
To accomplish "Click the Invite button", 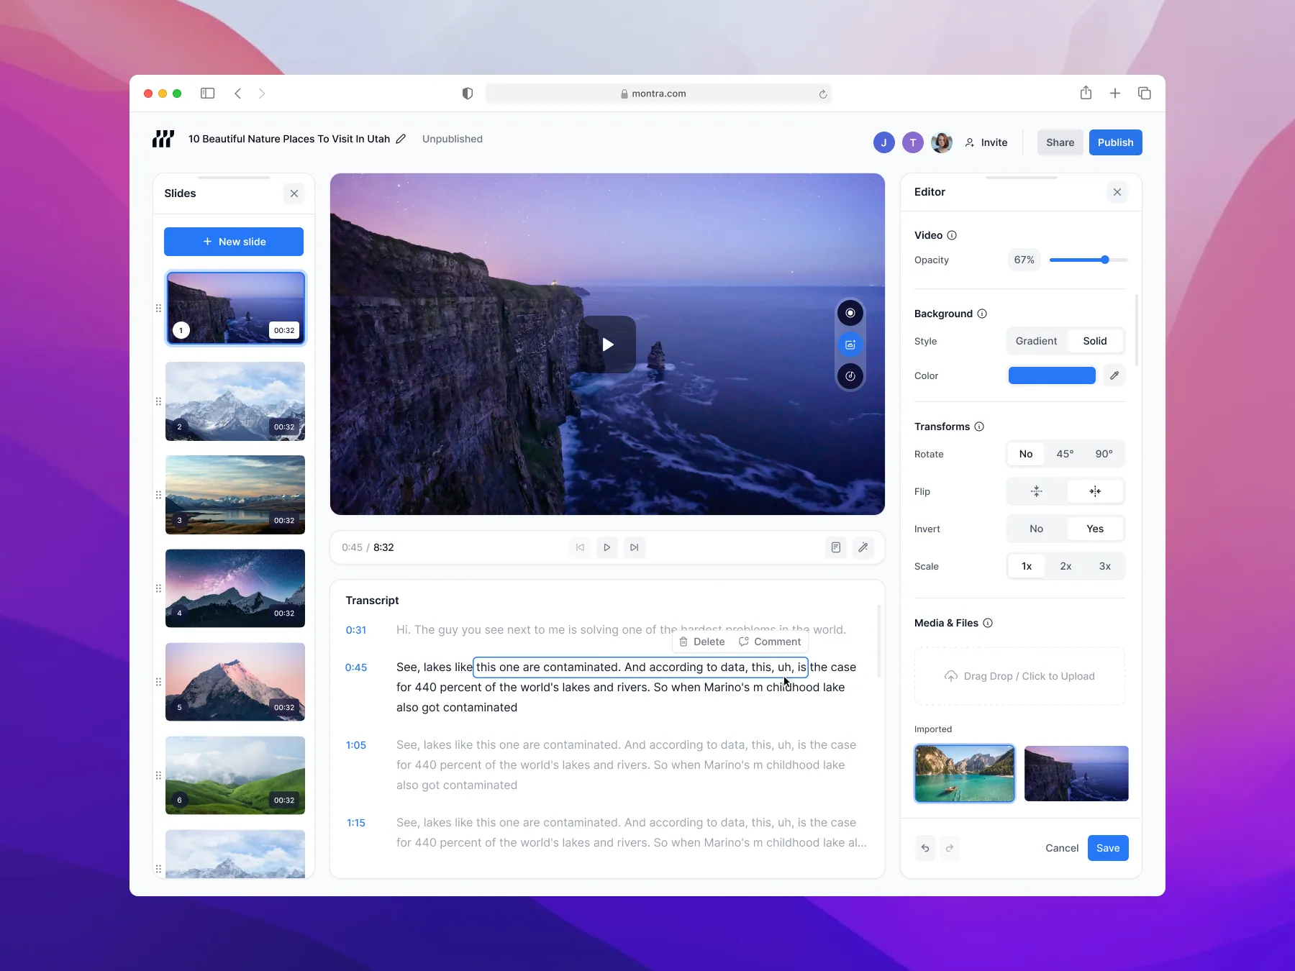I will pos(986,142).
